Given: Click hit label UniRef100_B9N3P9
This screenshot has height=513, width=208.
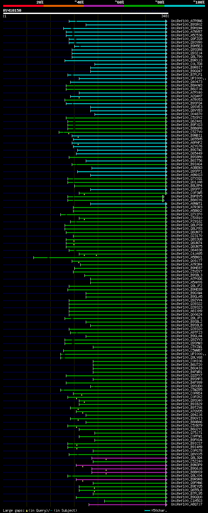Looking at the screenshot, I should pos(187,465).
